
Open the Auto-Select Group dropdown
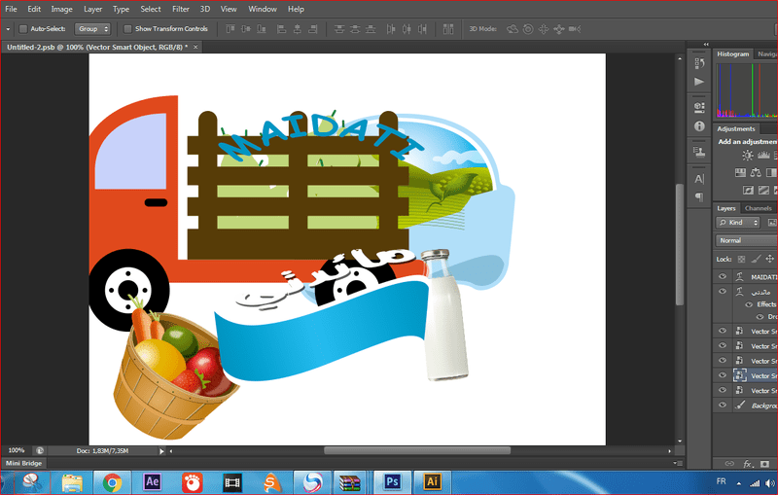click(x=92, y=29)
